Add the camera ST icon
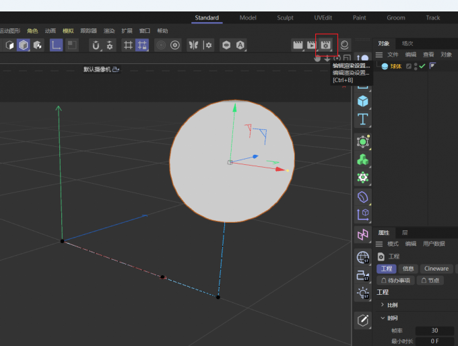Viewport: 458px width, 346px height. pyautogui.click(x=363, y=275)
